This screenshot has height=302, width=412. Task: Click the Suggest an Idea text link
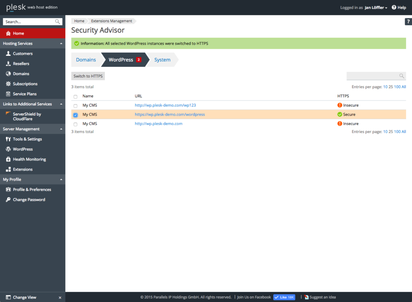pos(322,297)
